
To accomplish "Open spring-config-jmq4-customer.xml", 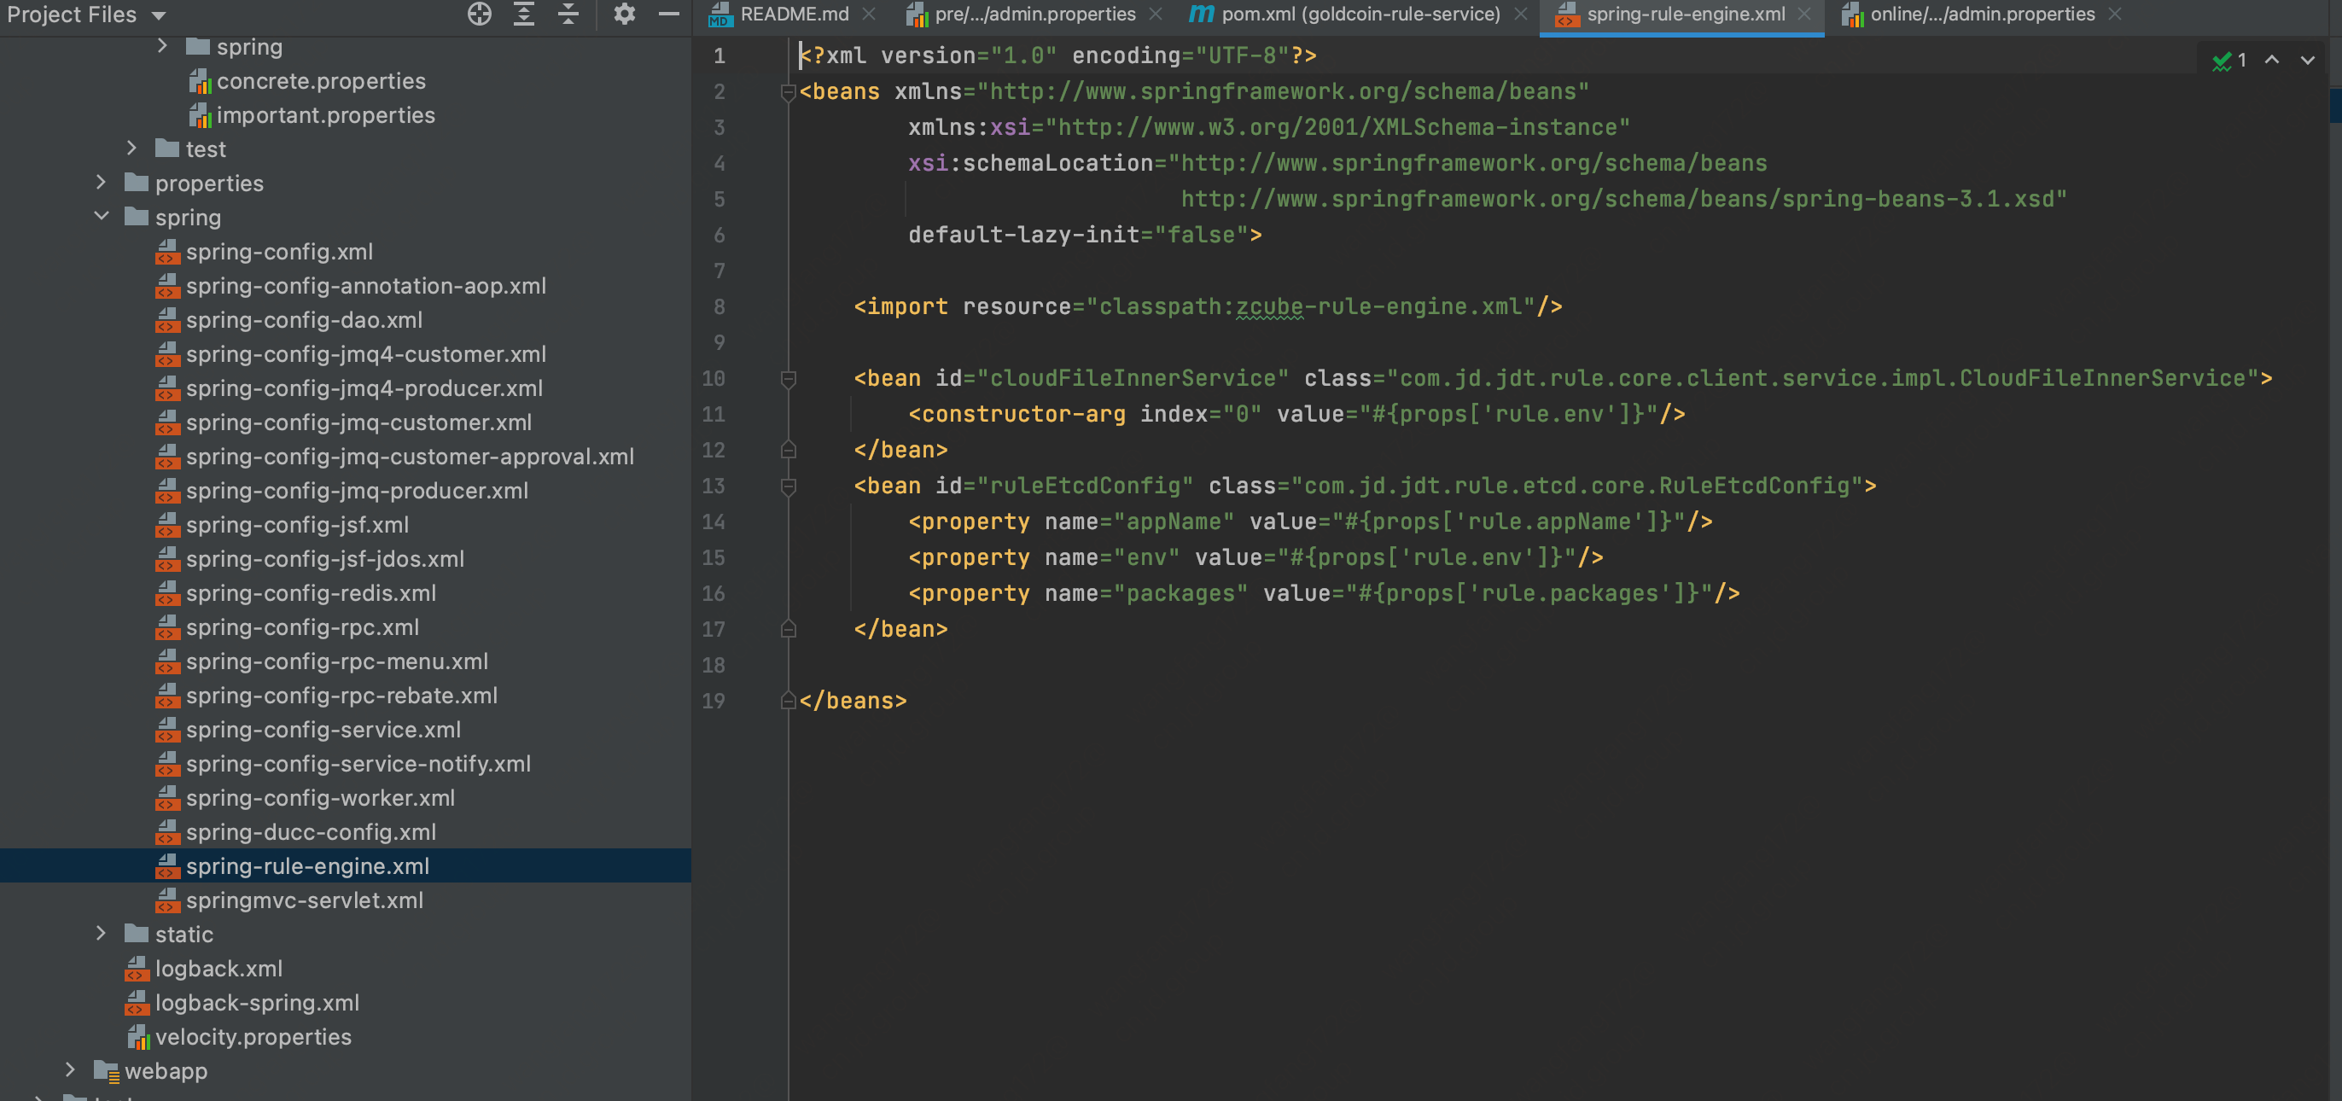I will [365, 353].
